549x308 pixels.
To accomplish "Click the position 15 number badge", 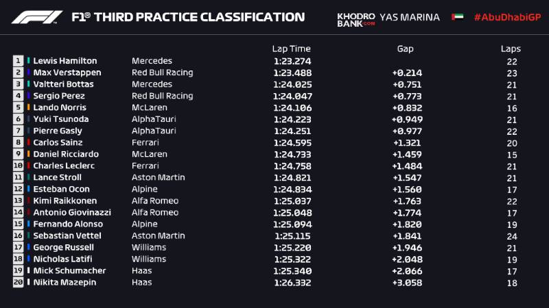I will click(17, 224).
